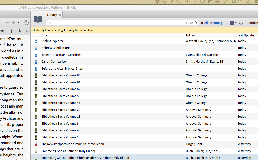Close the Library tab
This screenshot has width=258, height=160.
click(60, 15)
